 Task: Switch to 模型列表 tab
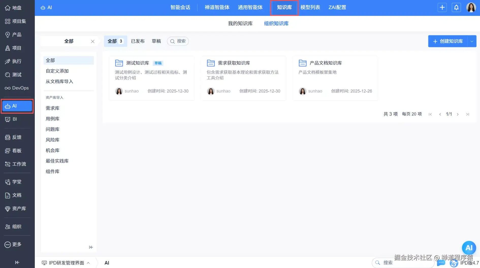click(310, 8)
